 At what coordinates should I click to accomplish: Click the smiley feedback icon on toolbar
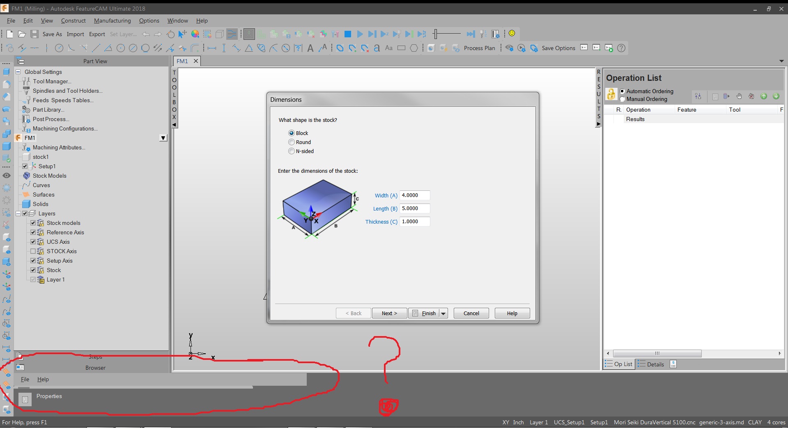coord(512,34)
